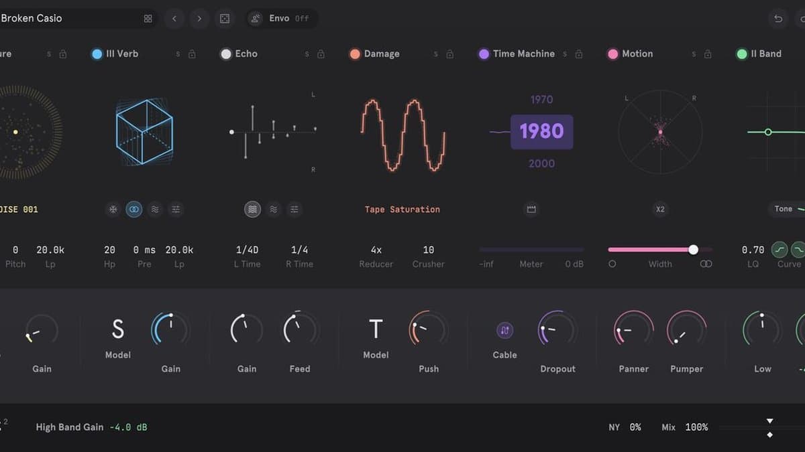The height and width of the screenshot is (452, 805).
Task: Set Width to mono single-circle icon
Action: click(612, 265)
